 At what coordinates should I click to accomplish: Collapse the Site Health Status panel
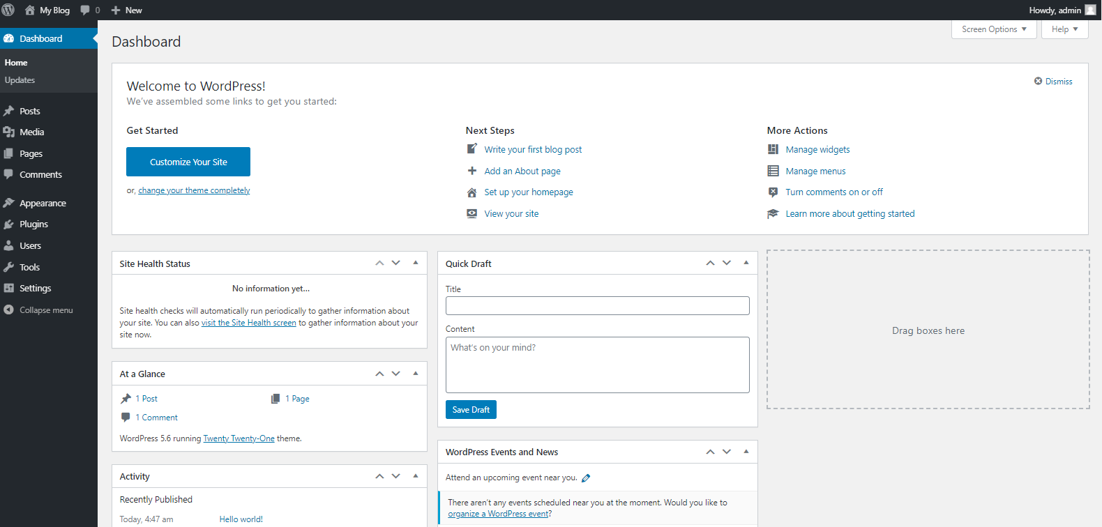[416, 263]
